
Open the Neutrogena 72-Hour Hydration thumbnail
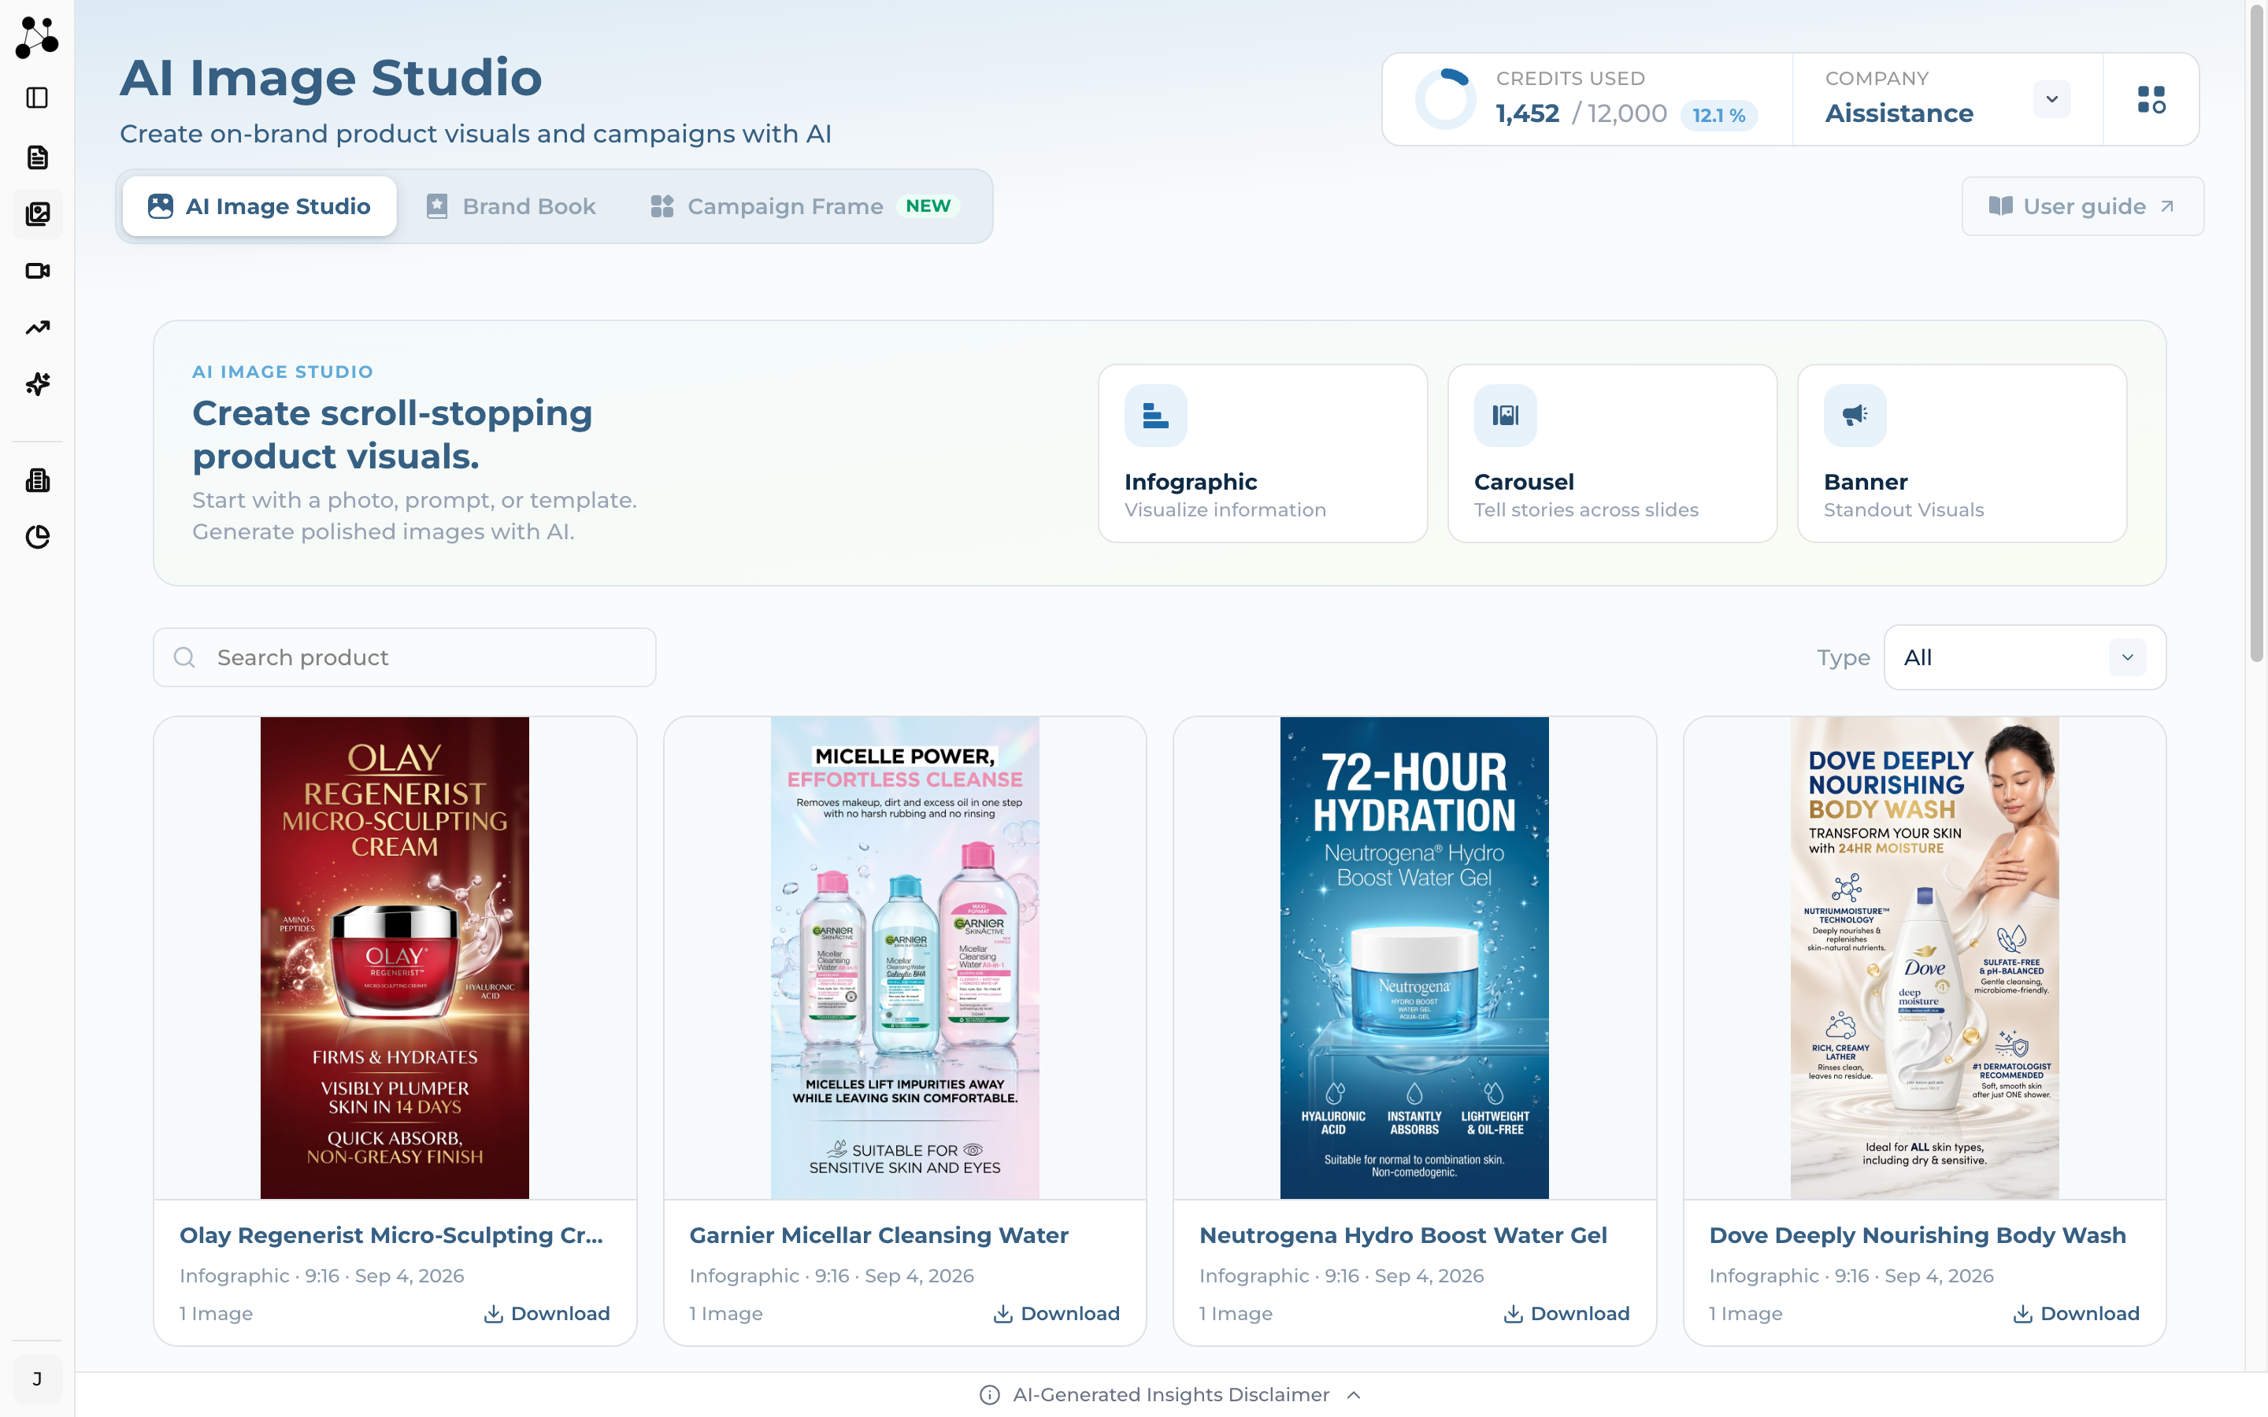[x=1414, y=958]
